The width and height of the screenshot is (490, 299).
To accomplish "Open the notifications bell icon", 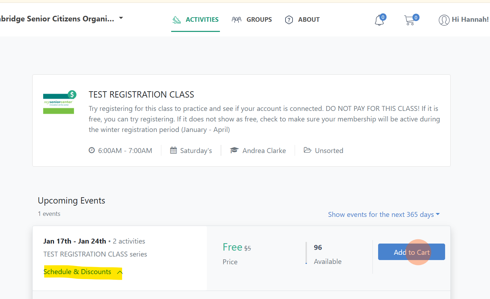I will pyautogui.click(x=379, y=20).
